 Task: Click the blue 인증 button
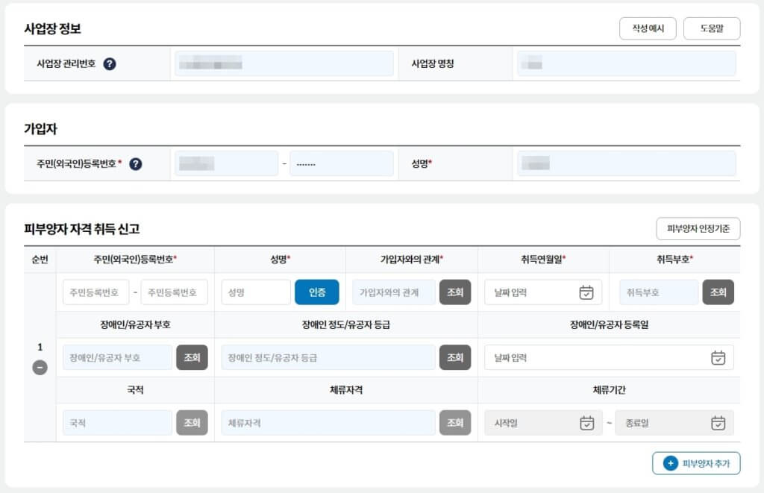point(316,292)
